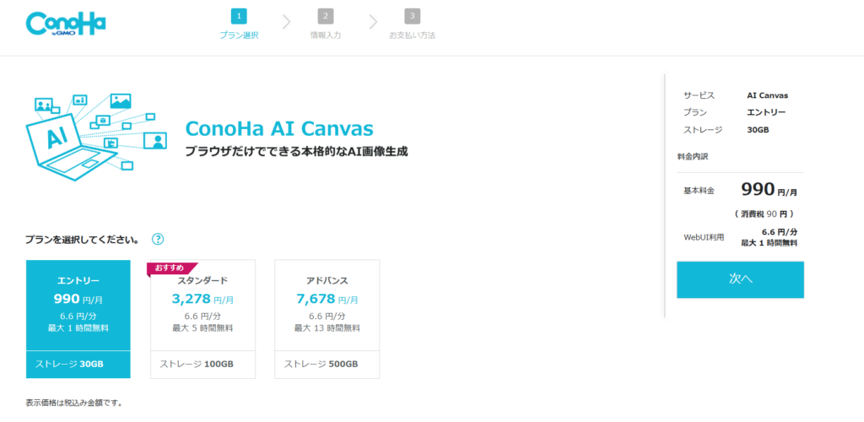Viewport: 864px width, 422px height.
Task: Click the 料金内訳 heading
Action: click(x=693, y=156)
